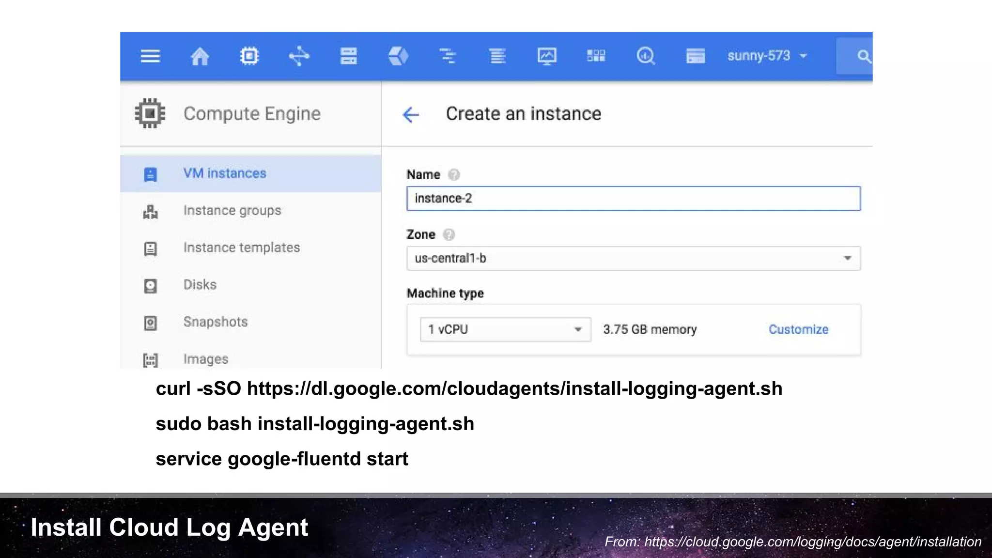Click the search magnifier icon
Viewport: 992px width, 558px height.
click(x=864, y=56)
